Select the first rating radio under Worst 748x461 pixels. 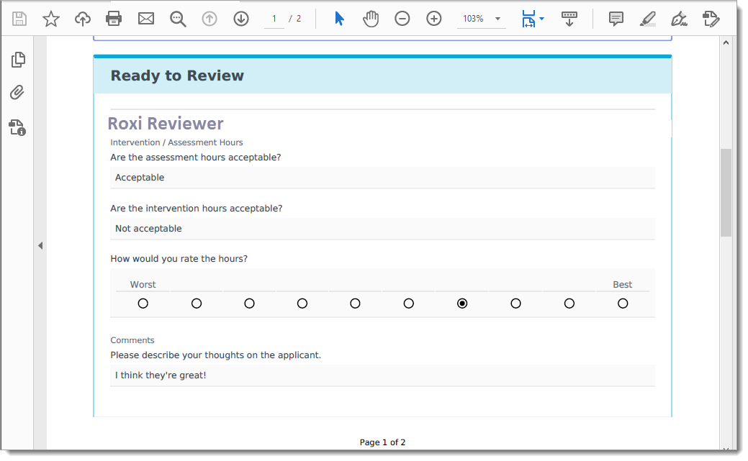coord(143,303)
